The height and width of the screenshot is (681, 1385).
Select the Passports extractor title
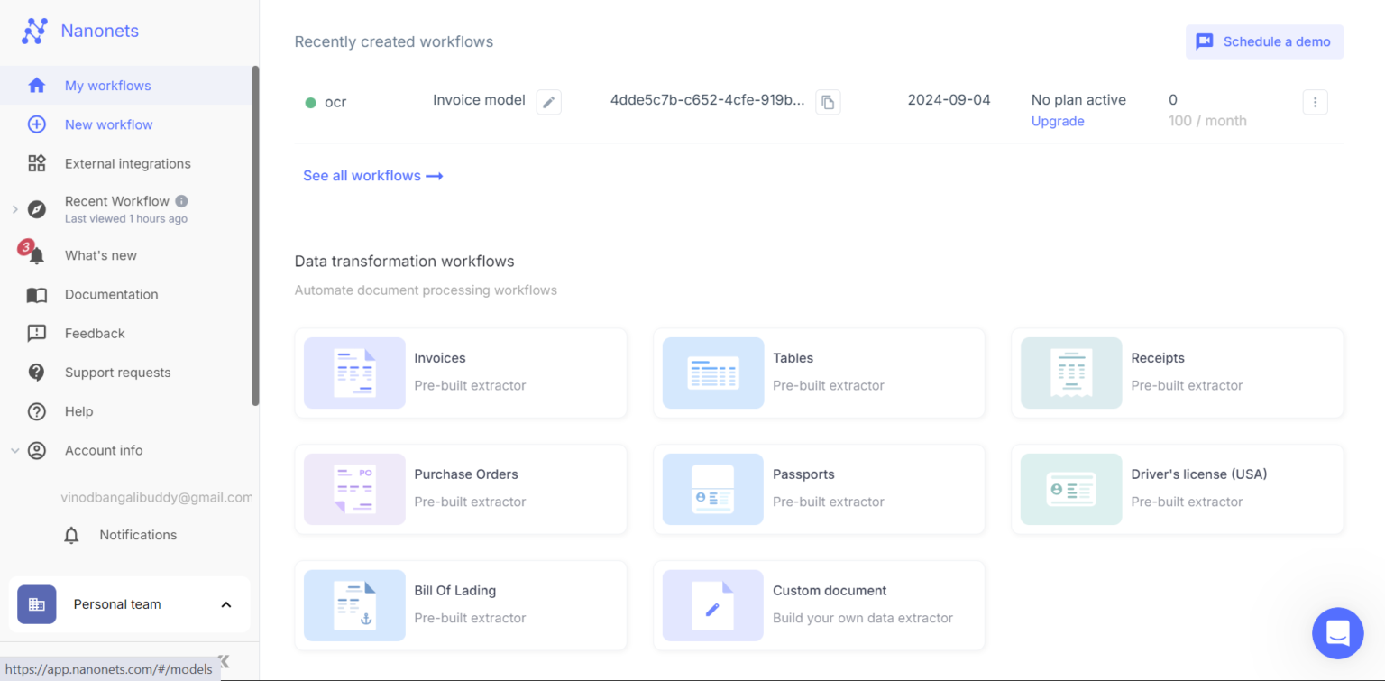803,474
